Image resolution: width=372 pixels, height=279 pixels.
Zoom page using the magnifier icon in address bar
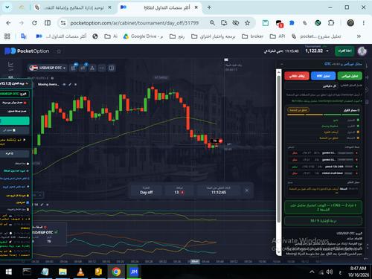coord(212,23)
